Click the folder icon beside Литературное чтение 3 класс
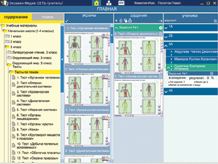This screenshot has width=218, height=164. click(x=9, y=52)
